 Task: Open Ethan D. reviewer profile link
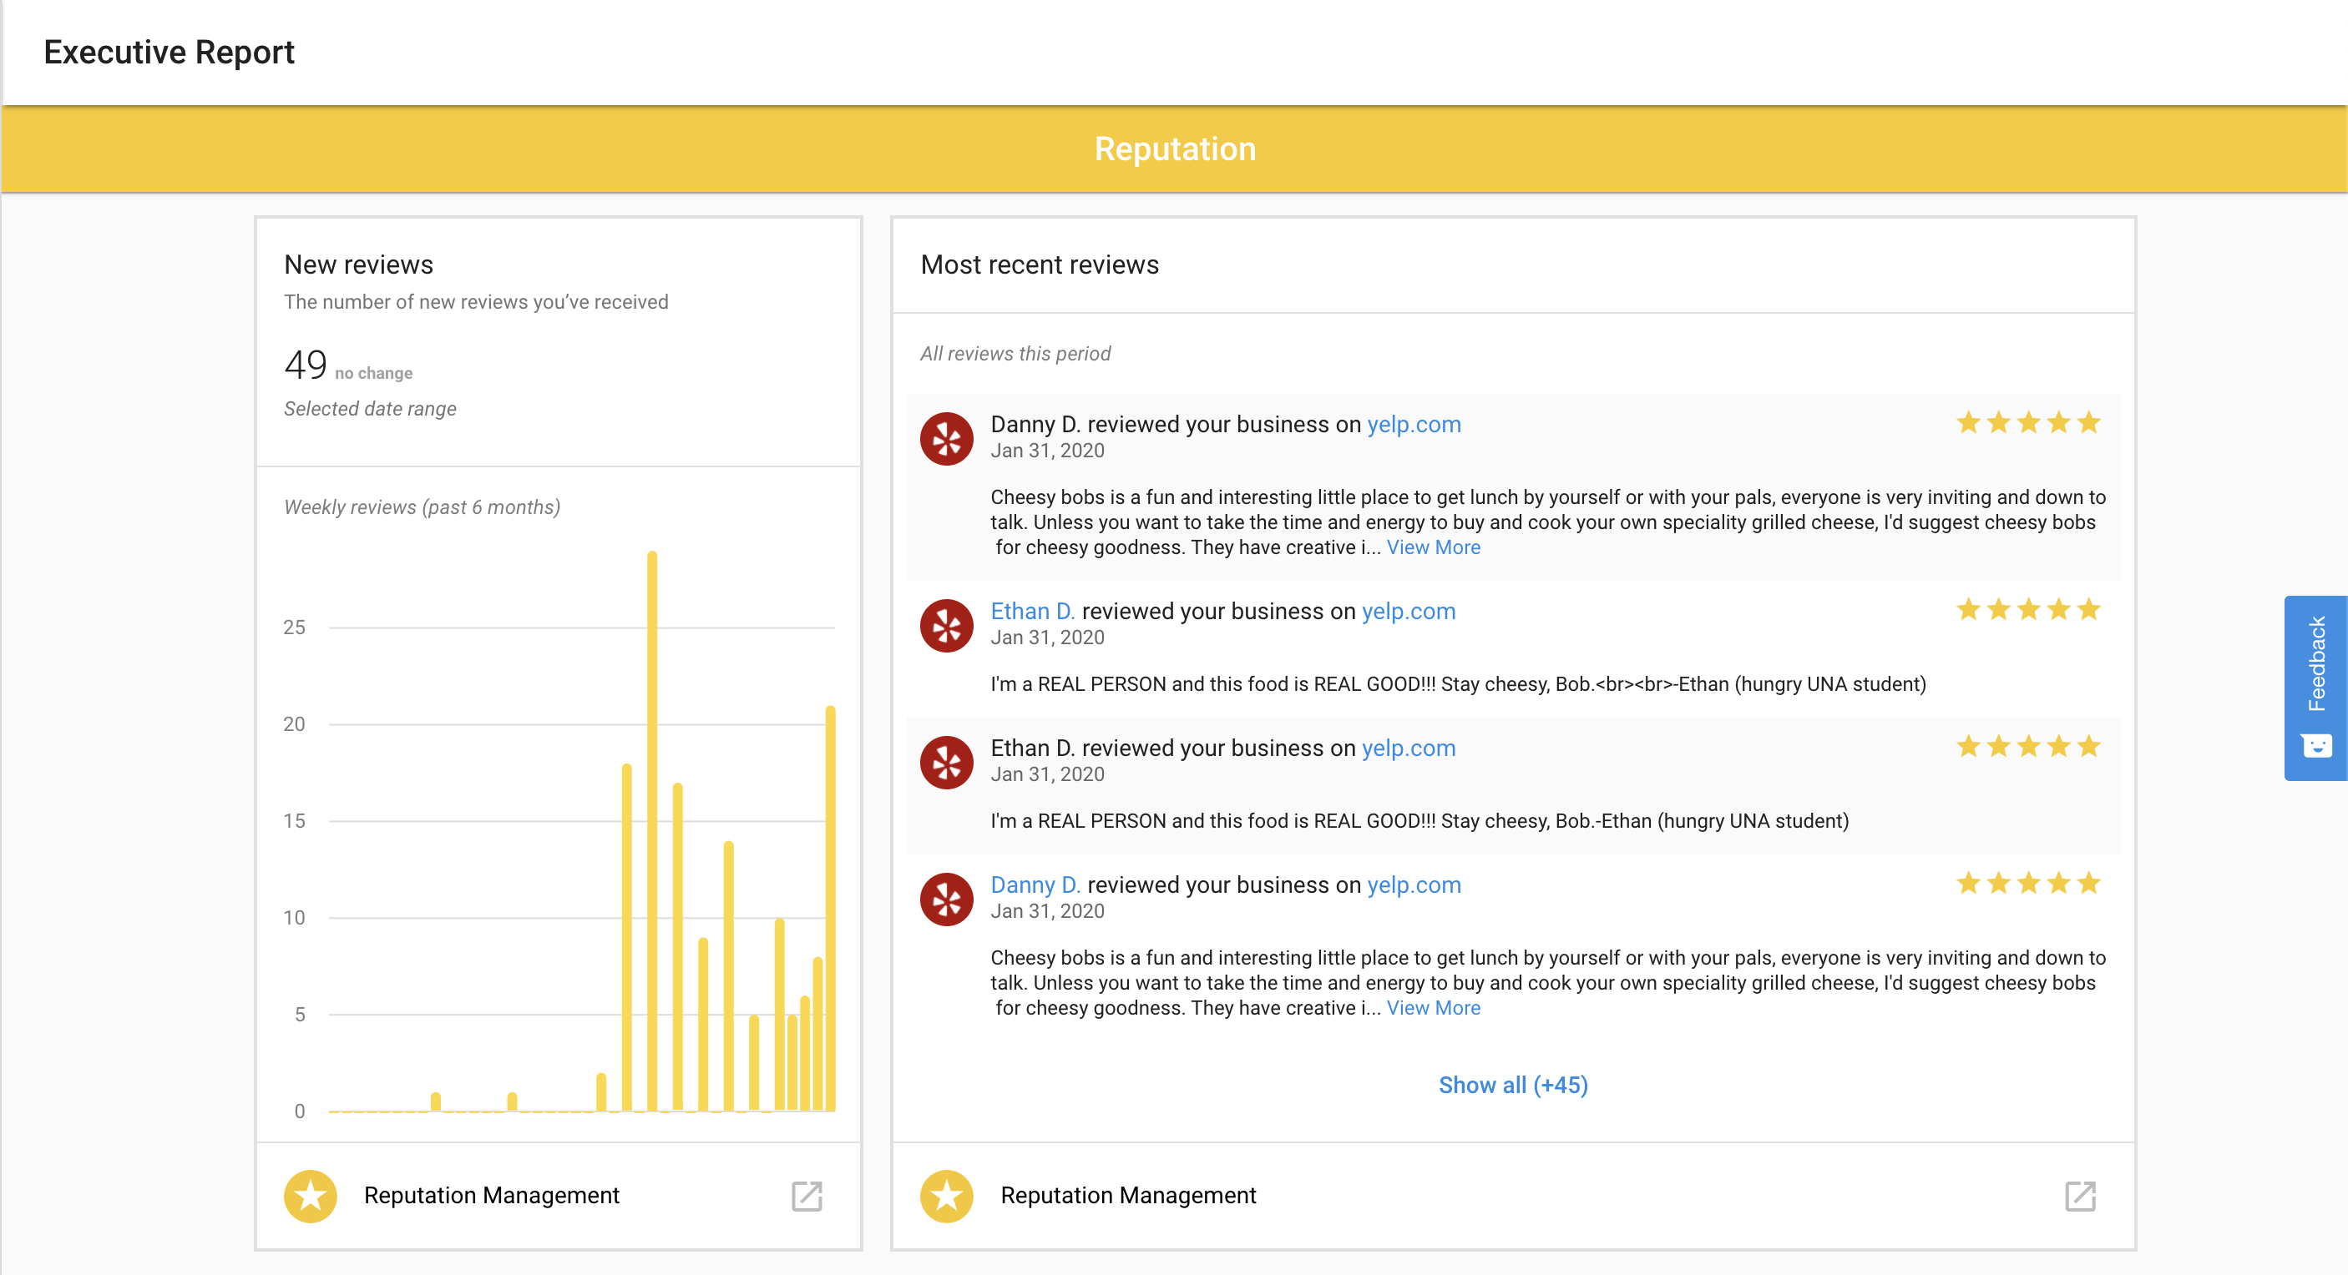point(1033,611)
